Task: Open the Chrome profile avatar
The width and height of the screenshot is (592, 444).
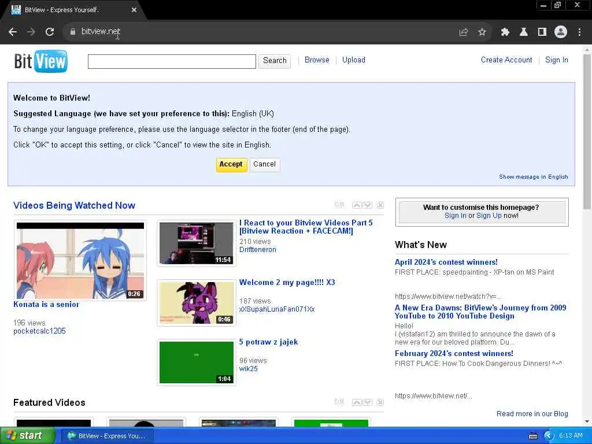Action: 561,32
